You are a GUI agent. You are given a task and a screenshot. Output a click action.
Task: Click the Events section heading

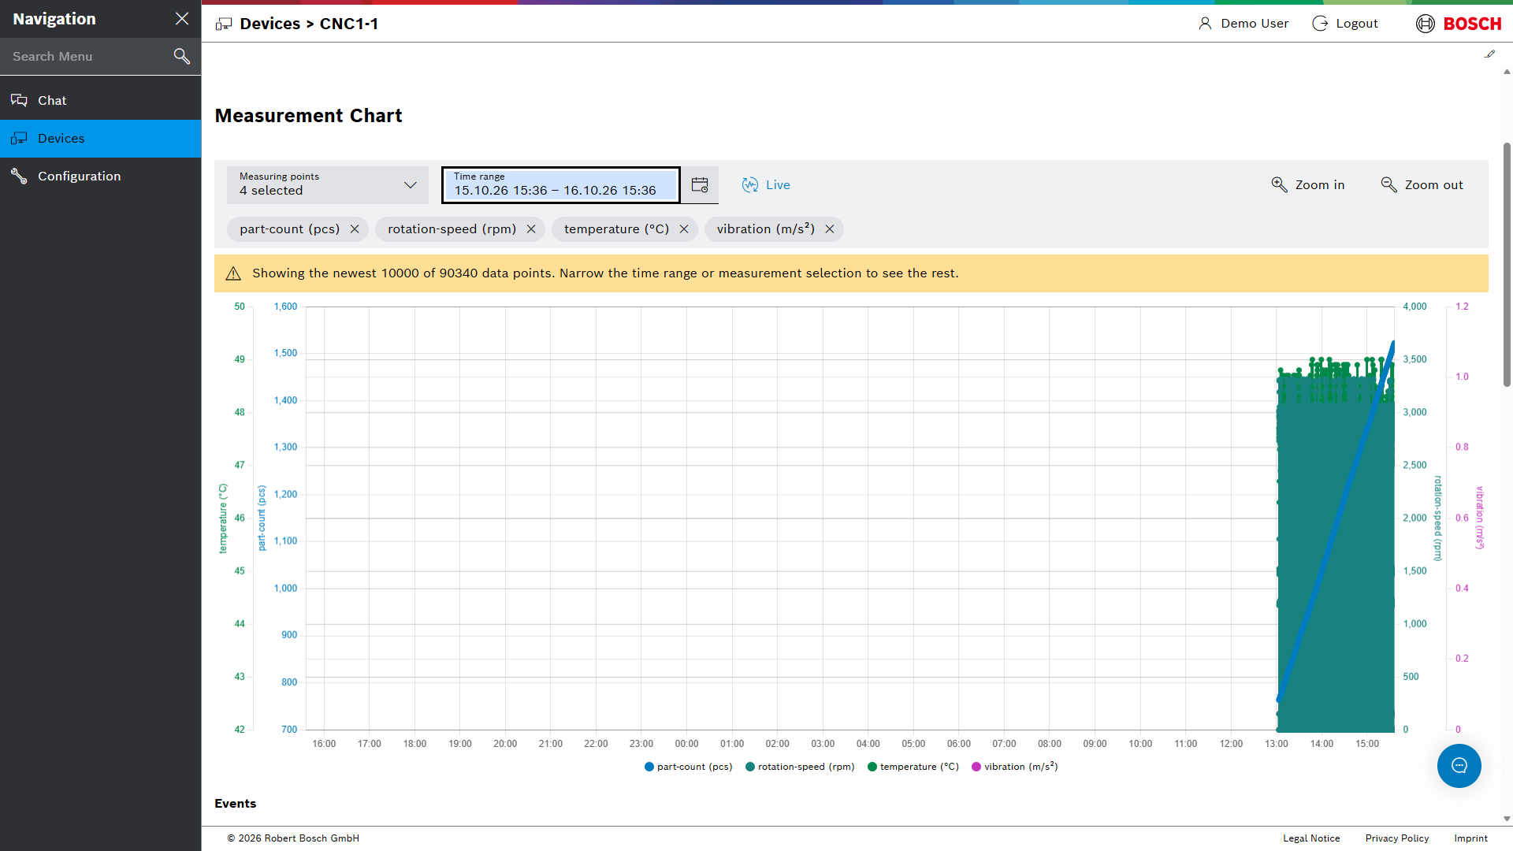pos(235,804)
